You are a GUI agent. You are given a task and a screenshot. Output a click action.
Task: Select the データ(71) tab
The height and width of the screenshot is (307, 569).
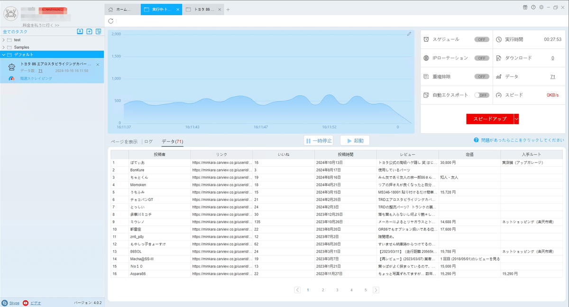coord(172,141)
